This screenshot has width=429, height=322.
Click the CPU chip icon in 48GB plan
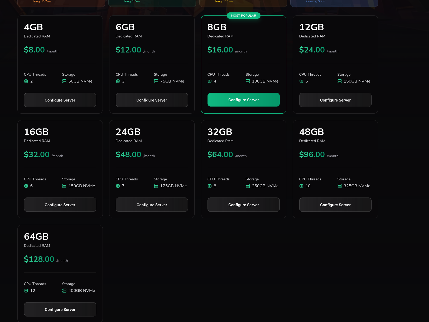pyautogui.click(x=301, y=186)
